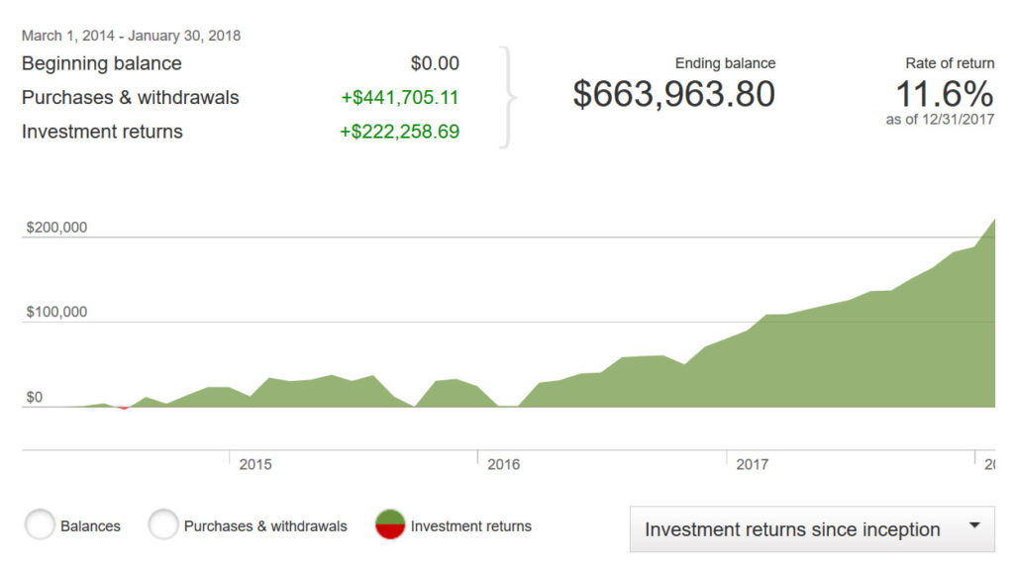Click the Rate of return heading
This screenshot has width=1014, height=567.
click(x=949, y=63)
